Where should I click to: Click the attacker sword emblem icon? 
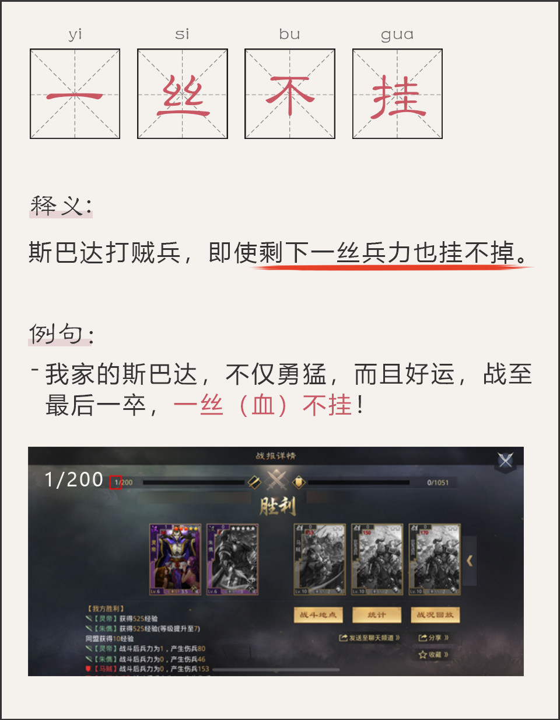254,482
